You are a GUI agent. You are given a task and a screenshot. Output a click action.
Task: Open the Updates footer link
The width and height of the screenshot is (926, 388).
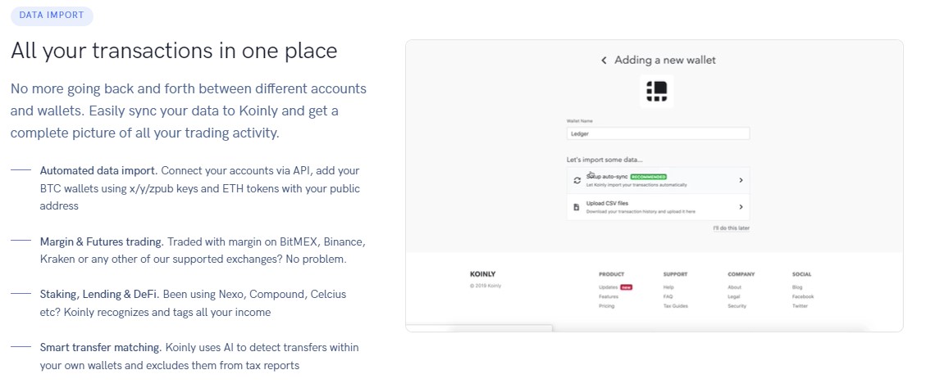click(x=608, y=287)
